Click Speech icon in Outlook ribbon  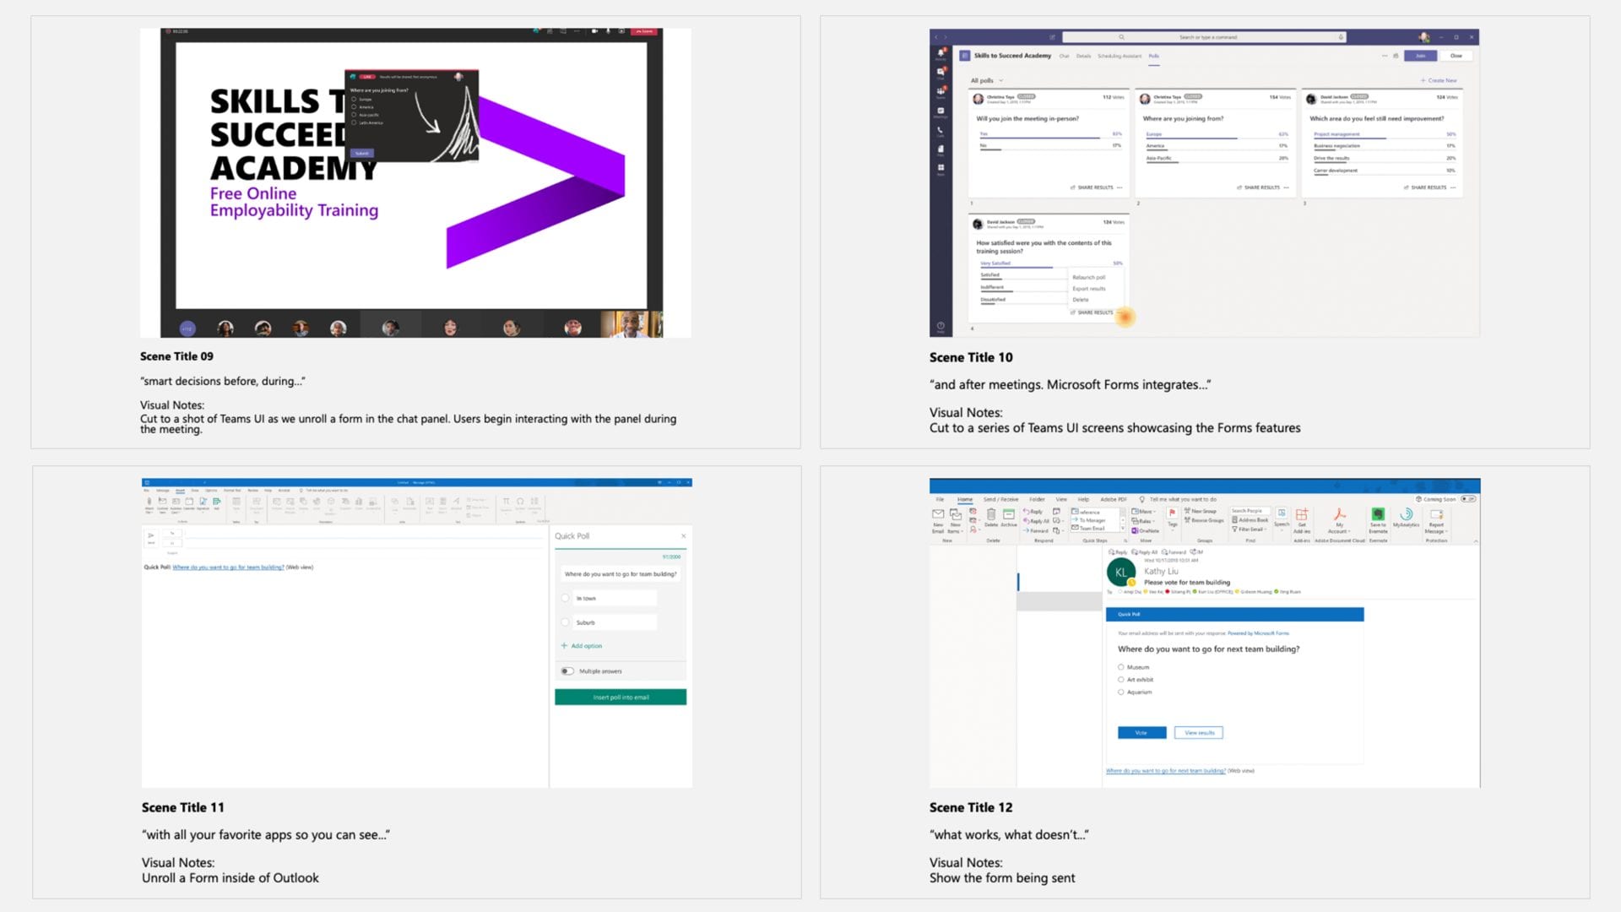point(1282,513)
